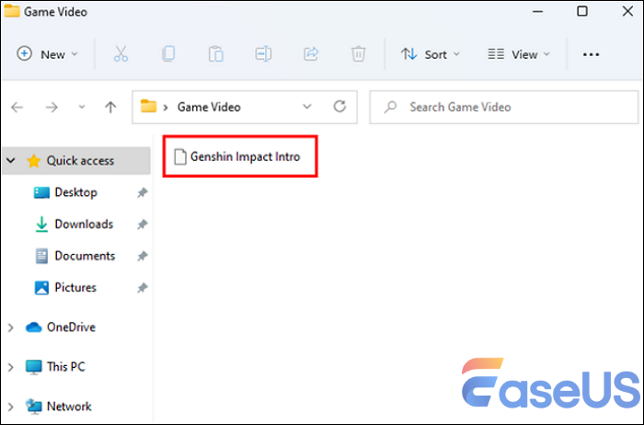The height and width of the screenshot is (425, 644).
Task: Click the pin icon beside Desktop
Action: tap(142, 192)
